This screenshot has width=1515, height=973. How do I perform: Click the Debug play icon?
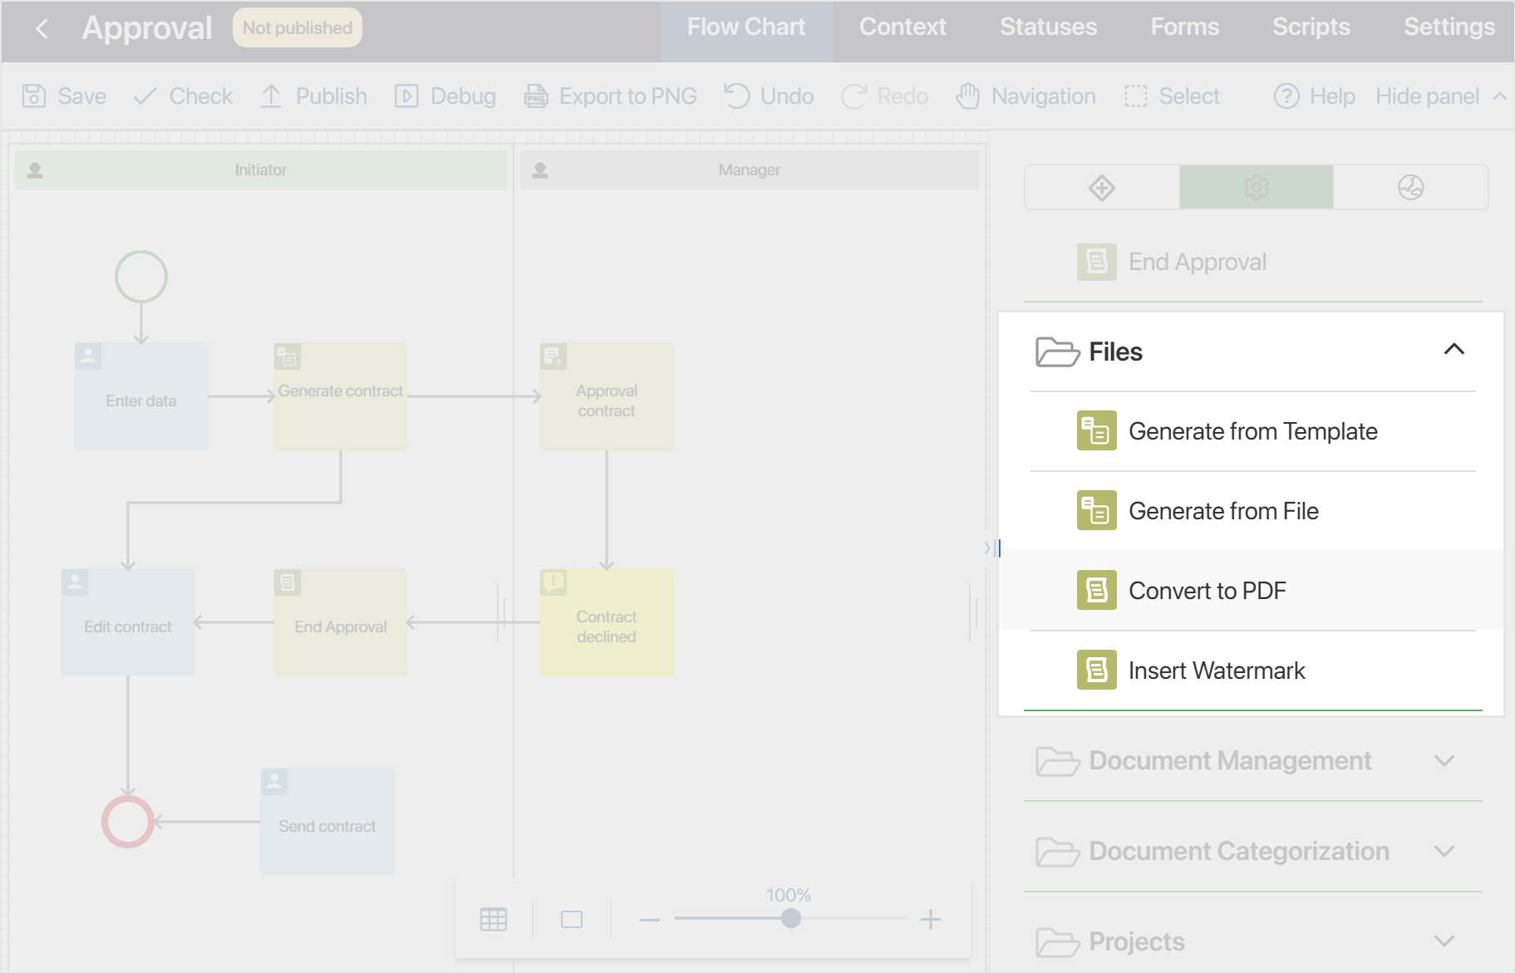(406, 96)
